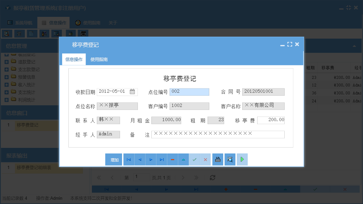The width and height of the screenshot is (363, 204).
Task: Select the report view toolbar icon
Action: [19, 33]
